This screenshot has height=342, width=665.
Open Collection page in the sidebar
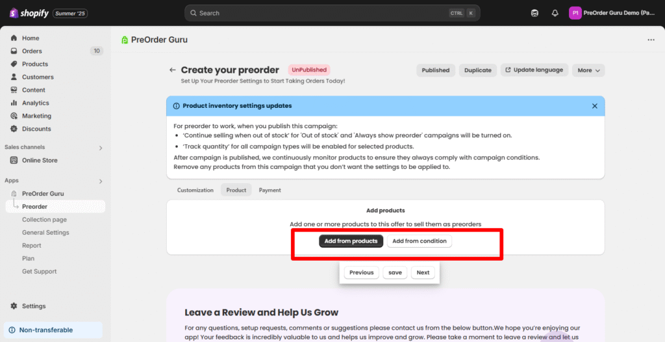(44, 220)
